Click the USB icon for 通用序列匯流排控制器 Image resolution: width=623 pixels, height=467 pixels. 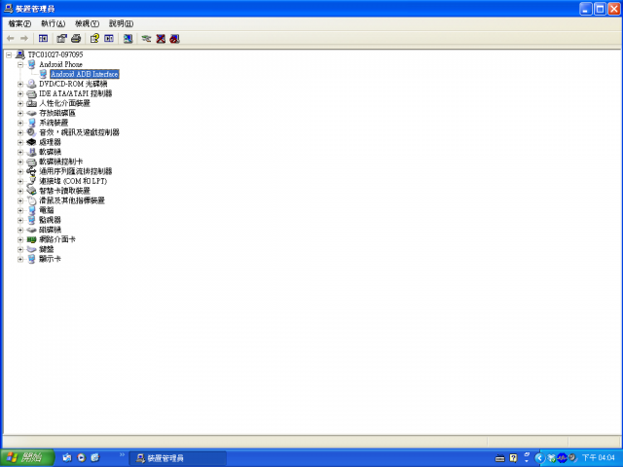[31, 171]
